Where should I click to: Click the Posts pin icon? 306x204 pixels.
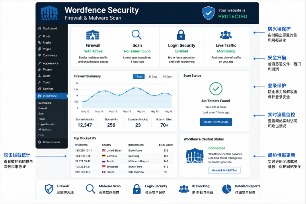40,36
